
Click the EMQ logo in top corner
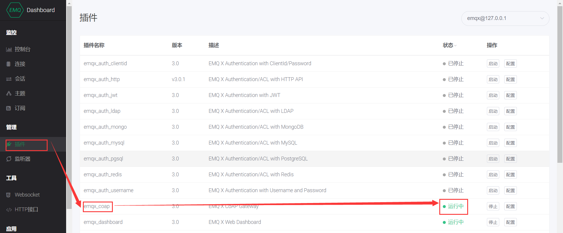(x=15, y=10)
